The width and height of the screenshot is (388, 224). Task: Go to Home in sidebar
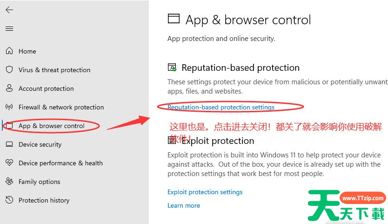click(x=27, y=51)
